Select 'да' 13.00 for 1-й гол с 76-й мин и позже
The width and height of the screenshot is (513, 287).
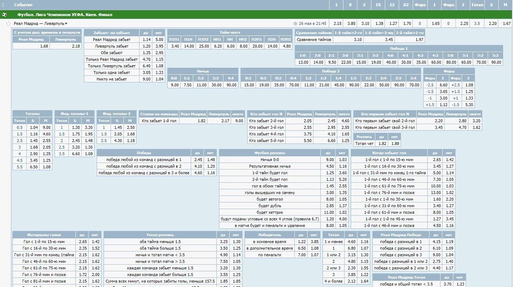point(436,193)
